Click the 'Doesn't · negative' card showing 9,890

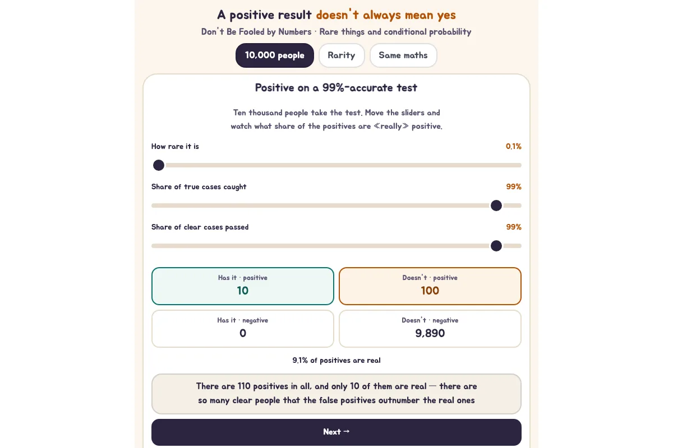click(430, 329)
